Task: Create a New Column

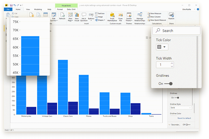Action: [154, 17]
